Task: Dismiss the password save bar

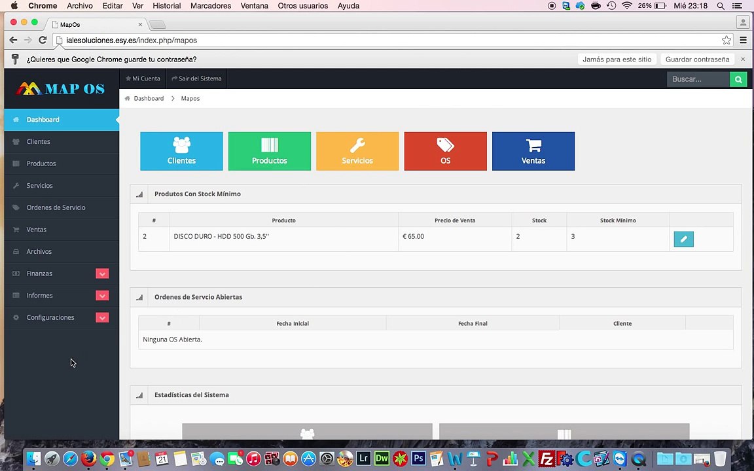Action: tap(743, 59)
